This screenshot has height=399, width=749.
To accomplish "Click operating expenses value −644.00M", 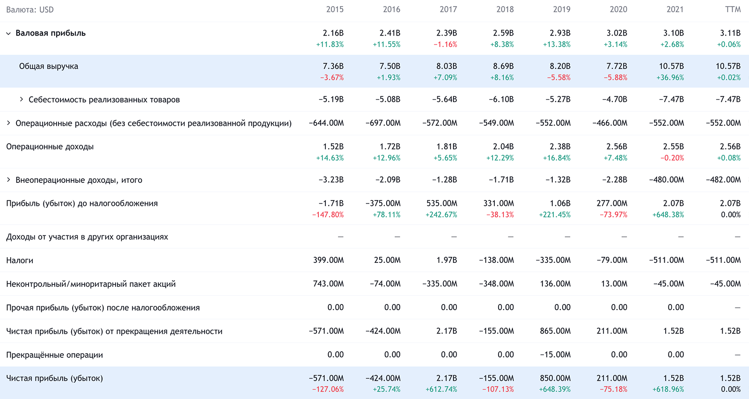I will click(326, 123).
